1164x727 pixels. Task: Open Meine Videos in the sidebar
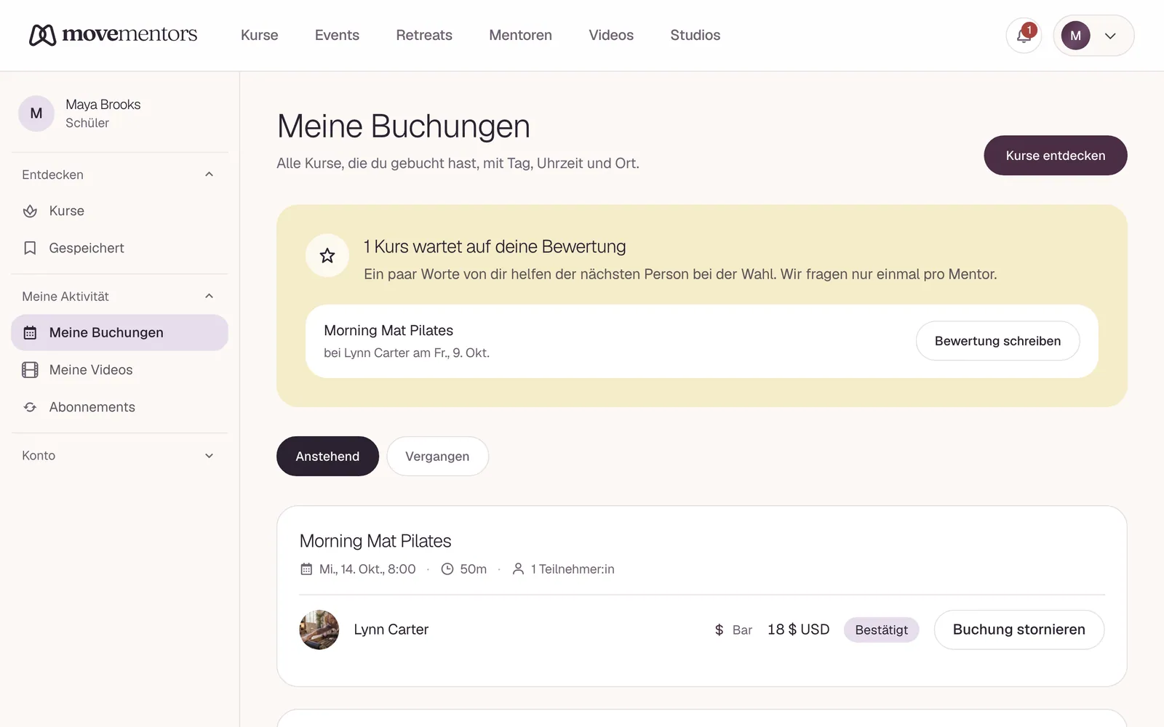[119, 370]
